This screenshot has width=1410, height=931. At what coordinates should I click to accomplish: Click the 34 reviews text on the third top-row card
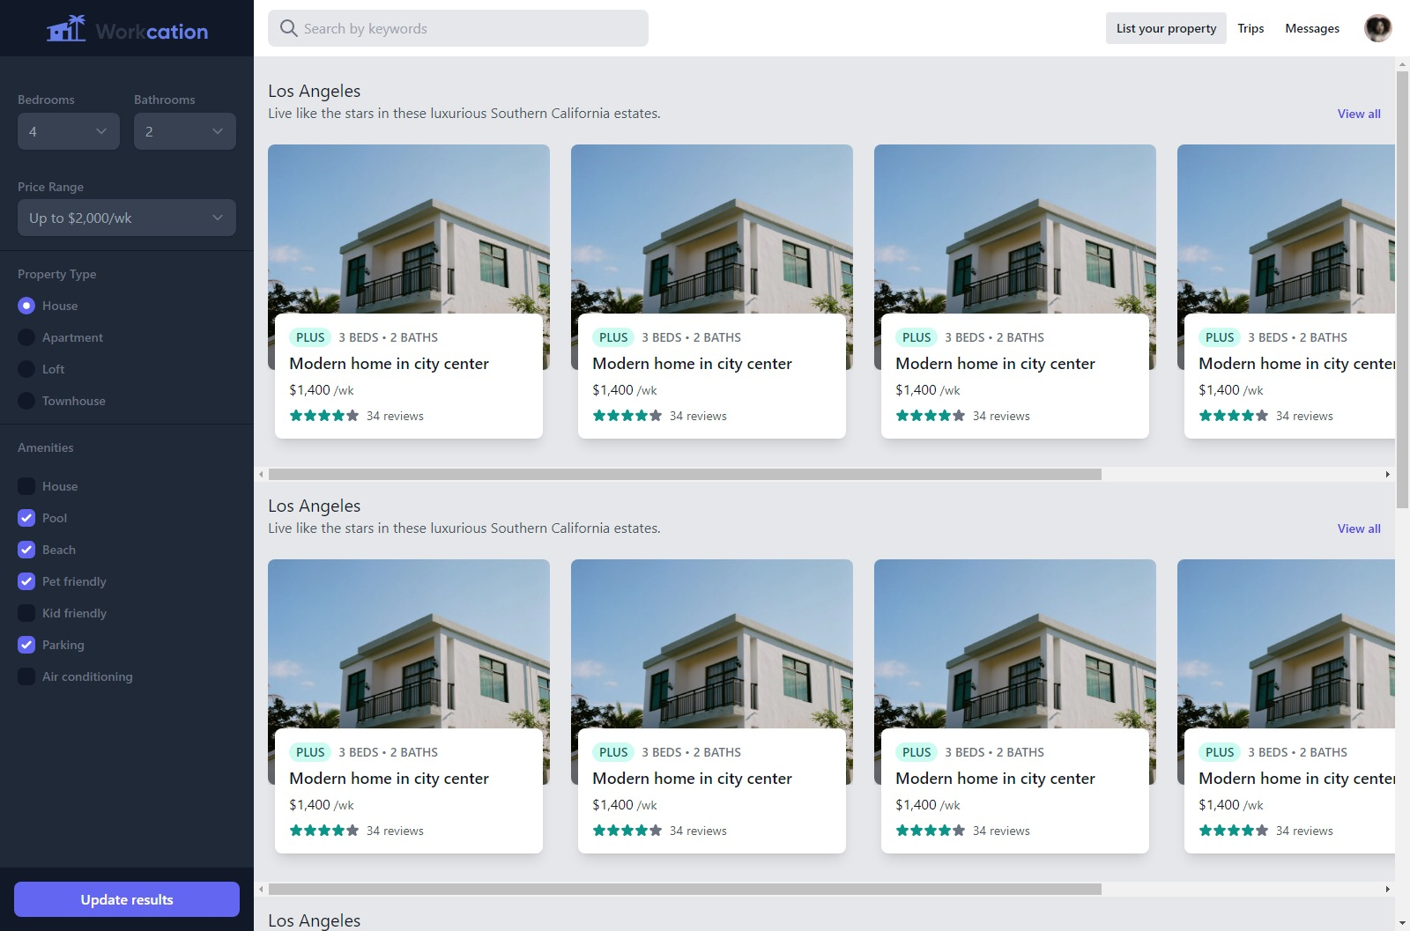tap(1001, 416)
